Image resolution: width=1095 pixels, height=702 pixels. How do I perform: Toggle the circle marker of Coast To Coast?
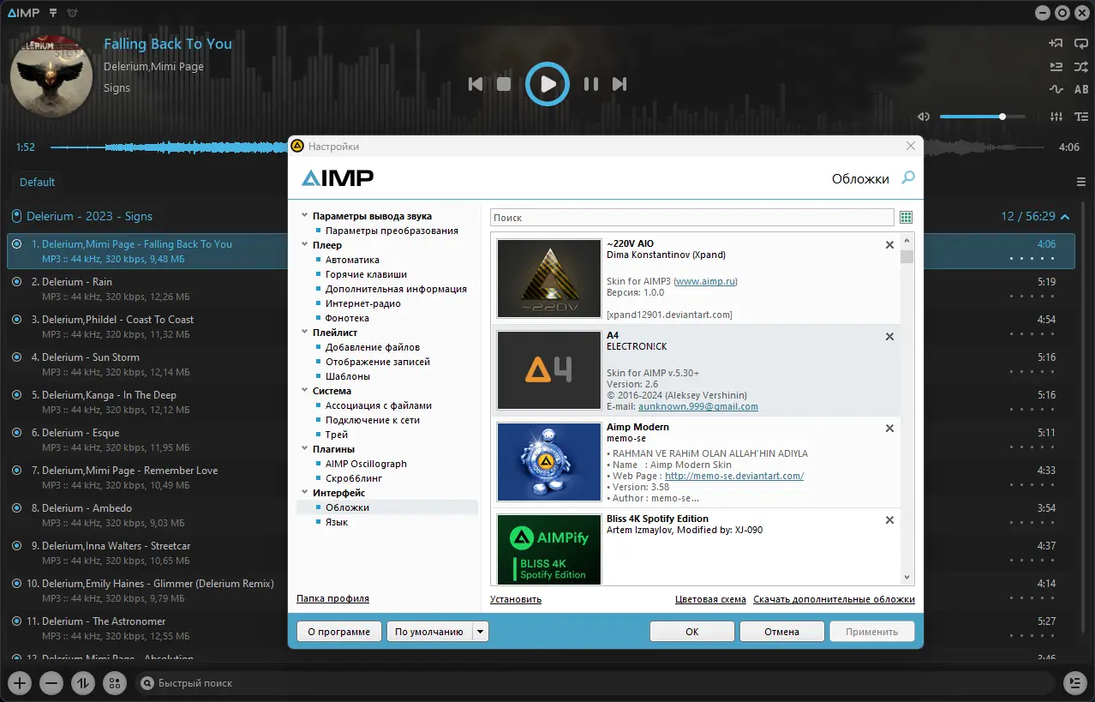(16, 319)
